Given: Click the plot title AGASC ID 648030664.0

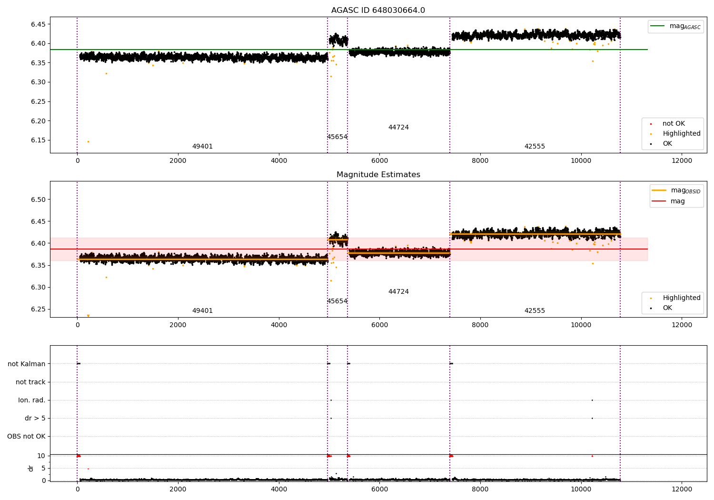Looking at the screenshot, I should [378, 10].
